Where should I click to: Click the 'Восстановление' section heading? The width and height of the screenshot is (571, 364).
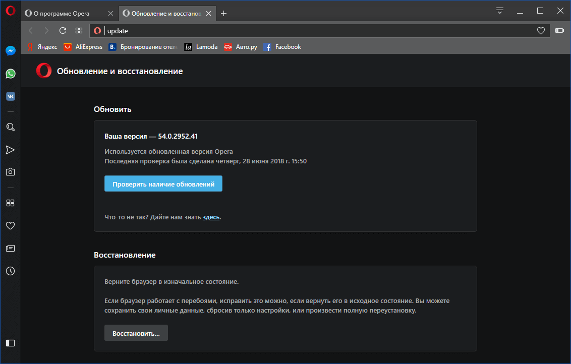click(125, 255)
